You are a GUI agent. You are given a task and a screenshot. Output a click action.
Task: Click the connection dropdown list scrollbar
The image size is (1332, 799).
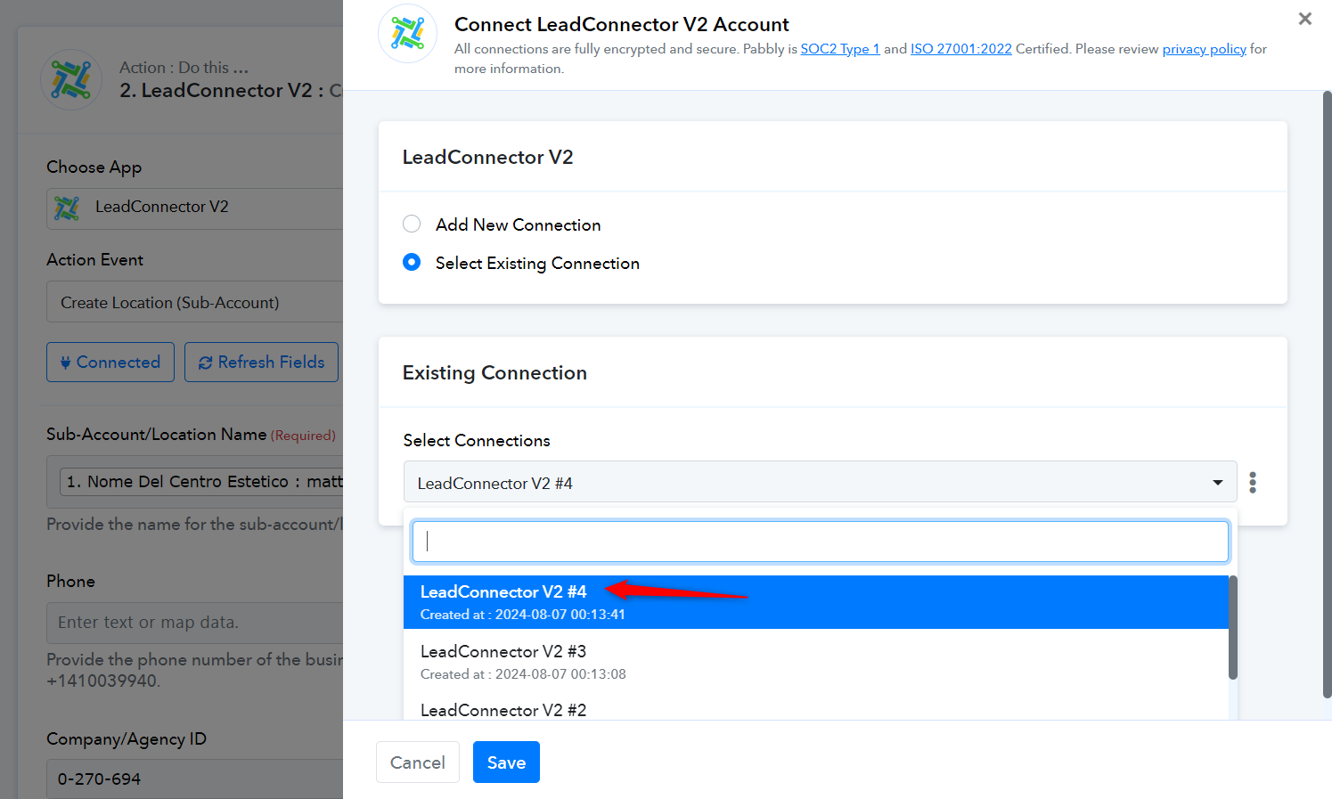1233,627
